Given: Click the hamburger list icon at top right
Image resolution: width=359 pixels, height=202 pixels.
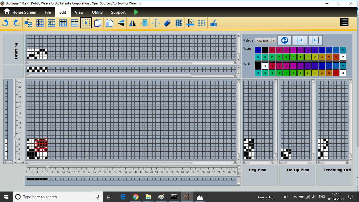Looking at the screenshot, I should 344,22.
